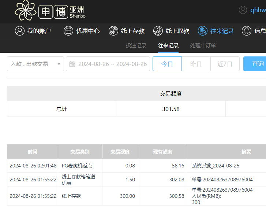Select the 今日 date filter
The width and height of the screenshot is (266, 207).
(x=167, y=64)
